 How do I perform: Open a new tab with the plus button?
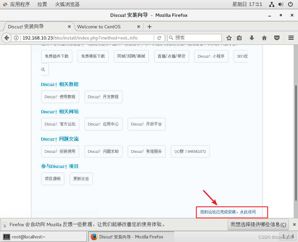tap(149, 27)
